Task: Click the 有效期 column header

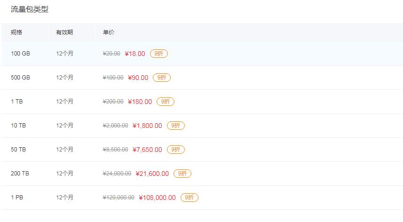Action: 64,32
